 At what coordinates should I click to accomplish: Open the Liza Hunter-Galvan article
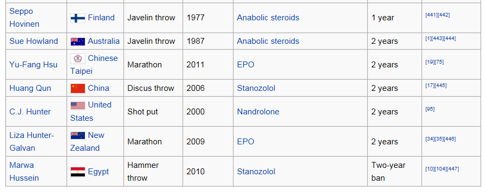click(32, 142)
